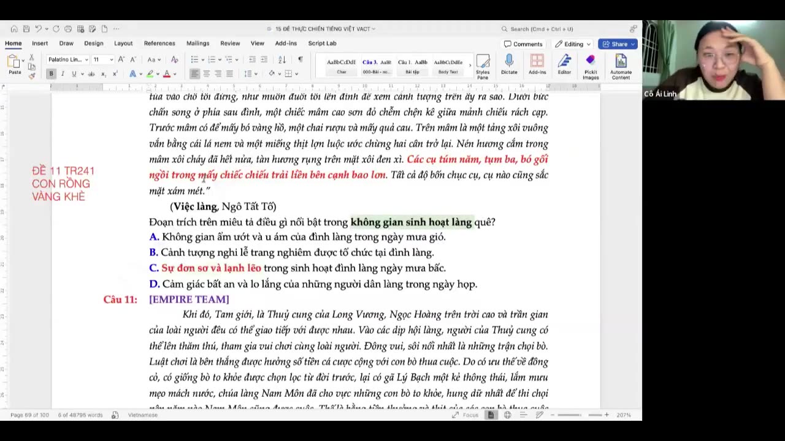Viewport: 785px width, 441px height.
Task: Switch to Web Layout view in the status bar
Action: coord(507,415)
